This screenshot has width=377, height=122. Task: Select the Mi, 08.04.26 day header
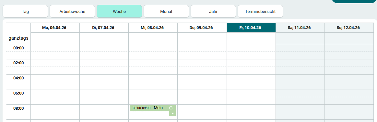[153, 28]
